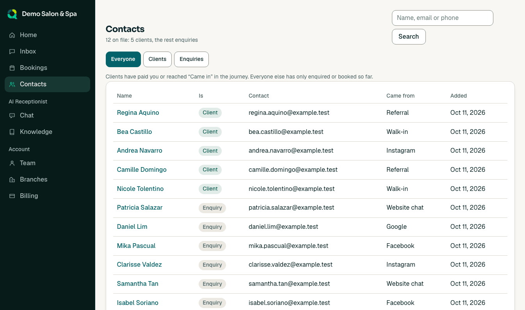
Task: Click the Inbox speech bubble icon
Action: [12, 52]
